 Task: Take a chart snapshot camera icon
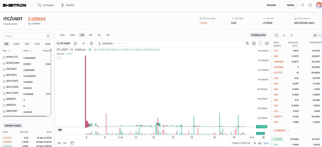point(267,43)
